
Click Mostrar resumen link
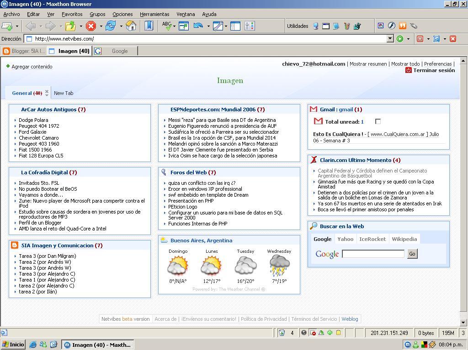pyautogui.click(x=368, y=64)
